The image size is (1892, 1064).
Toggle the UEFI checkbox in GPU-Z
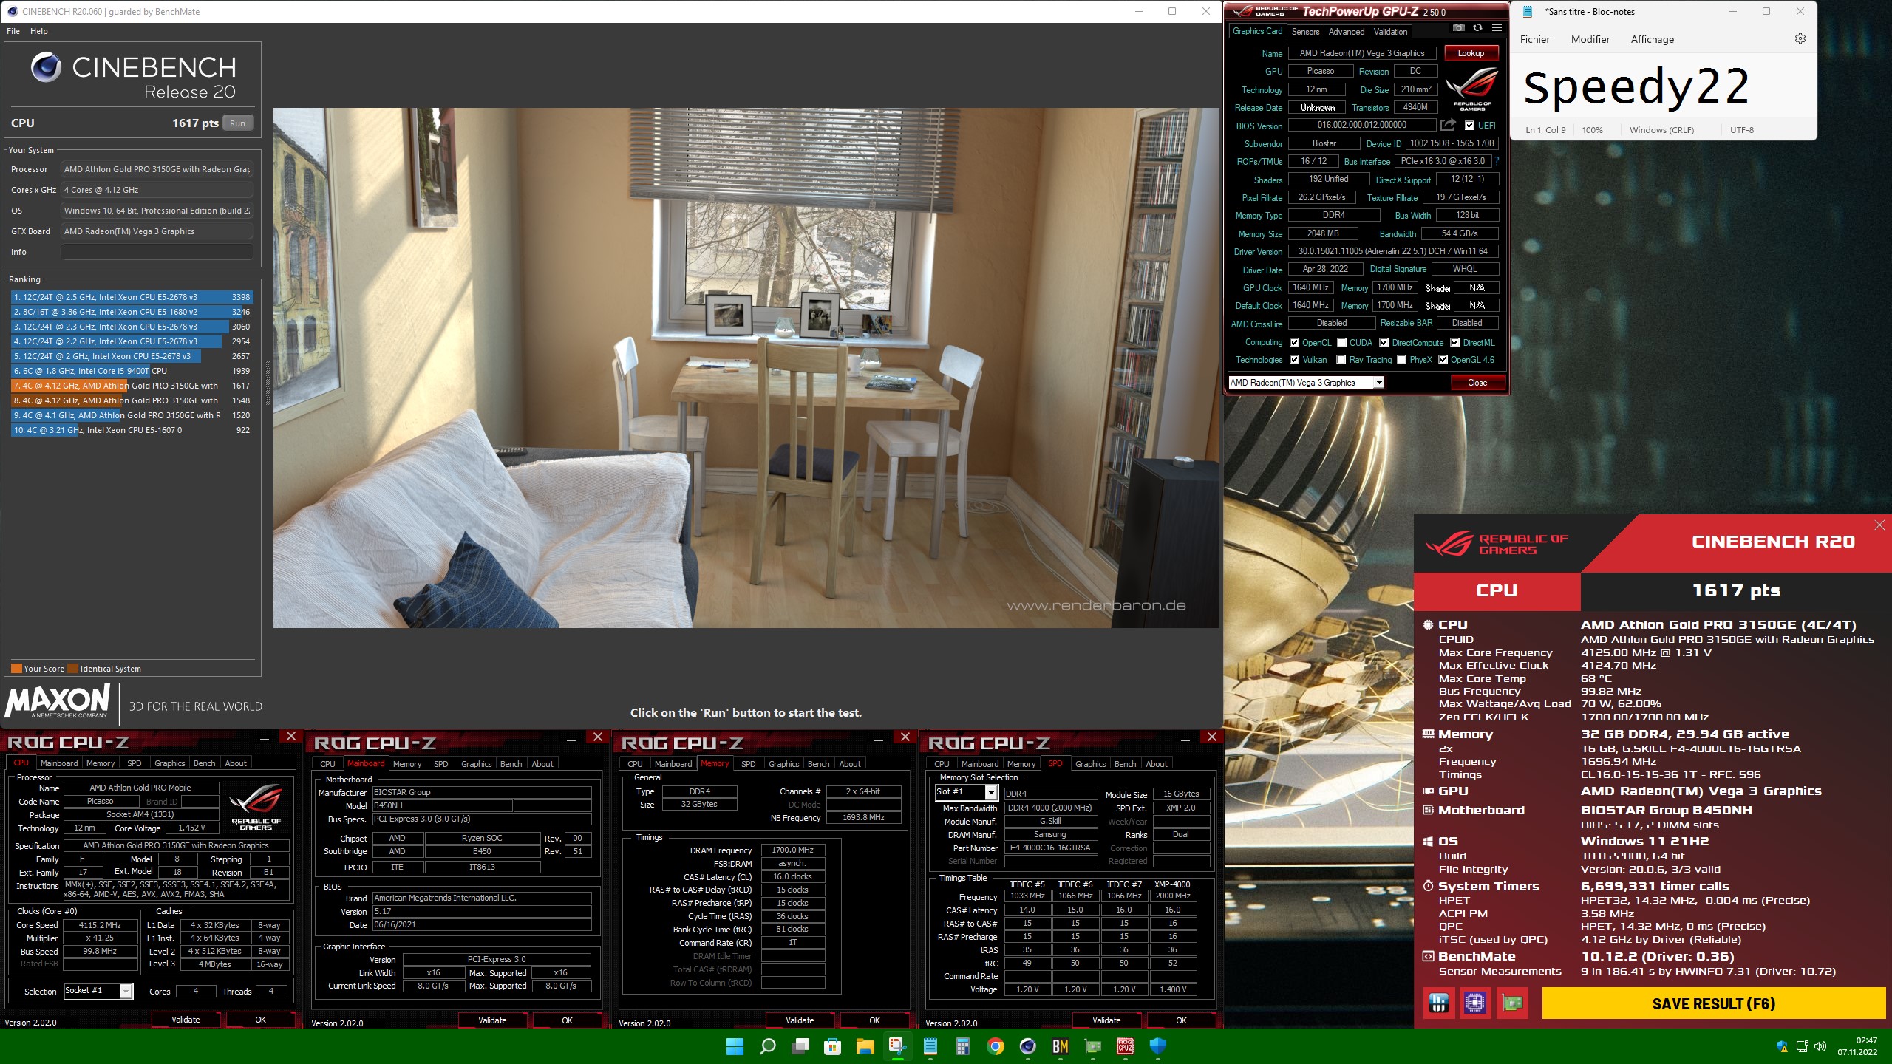tap(1470, 126)
